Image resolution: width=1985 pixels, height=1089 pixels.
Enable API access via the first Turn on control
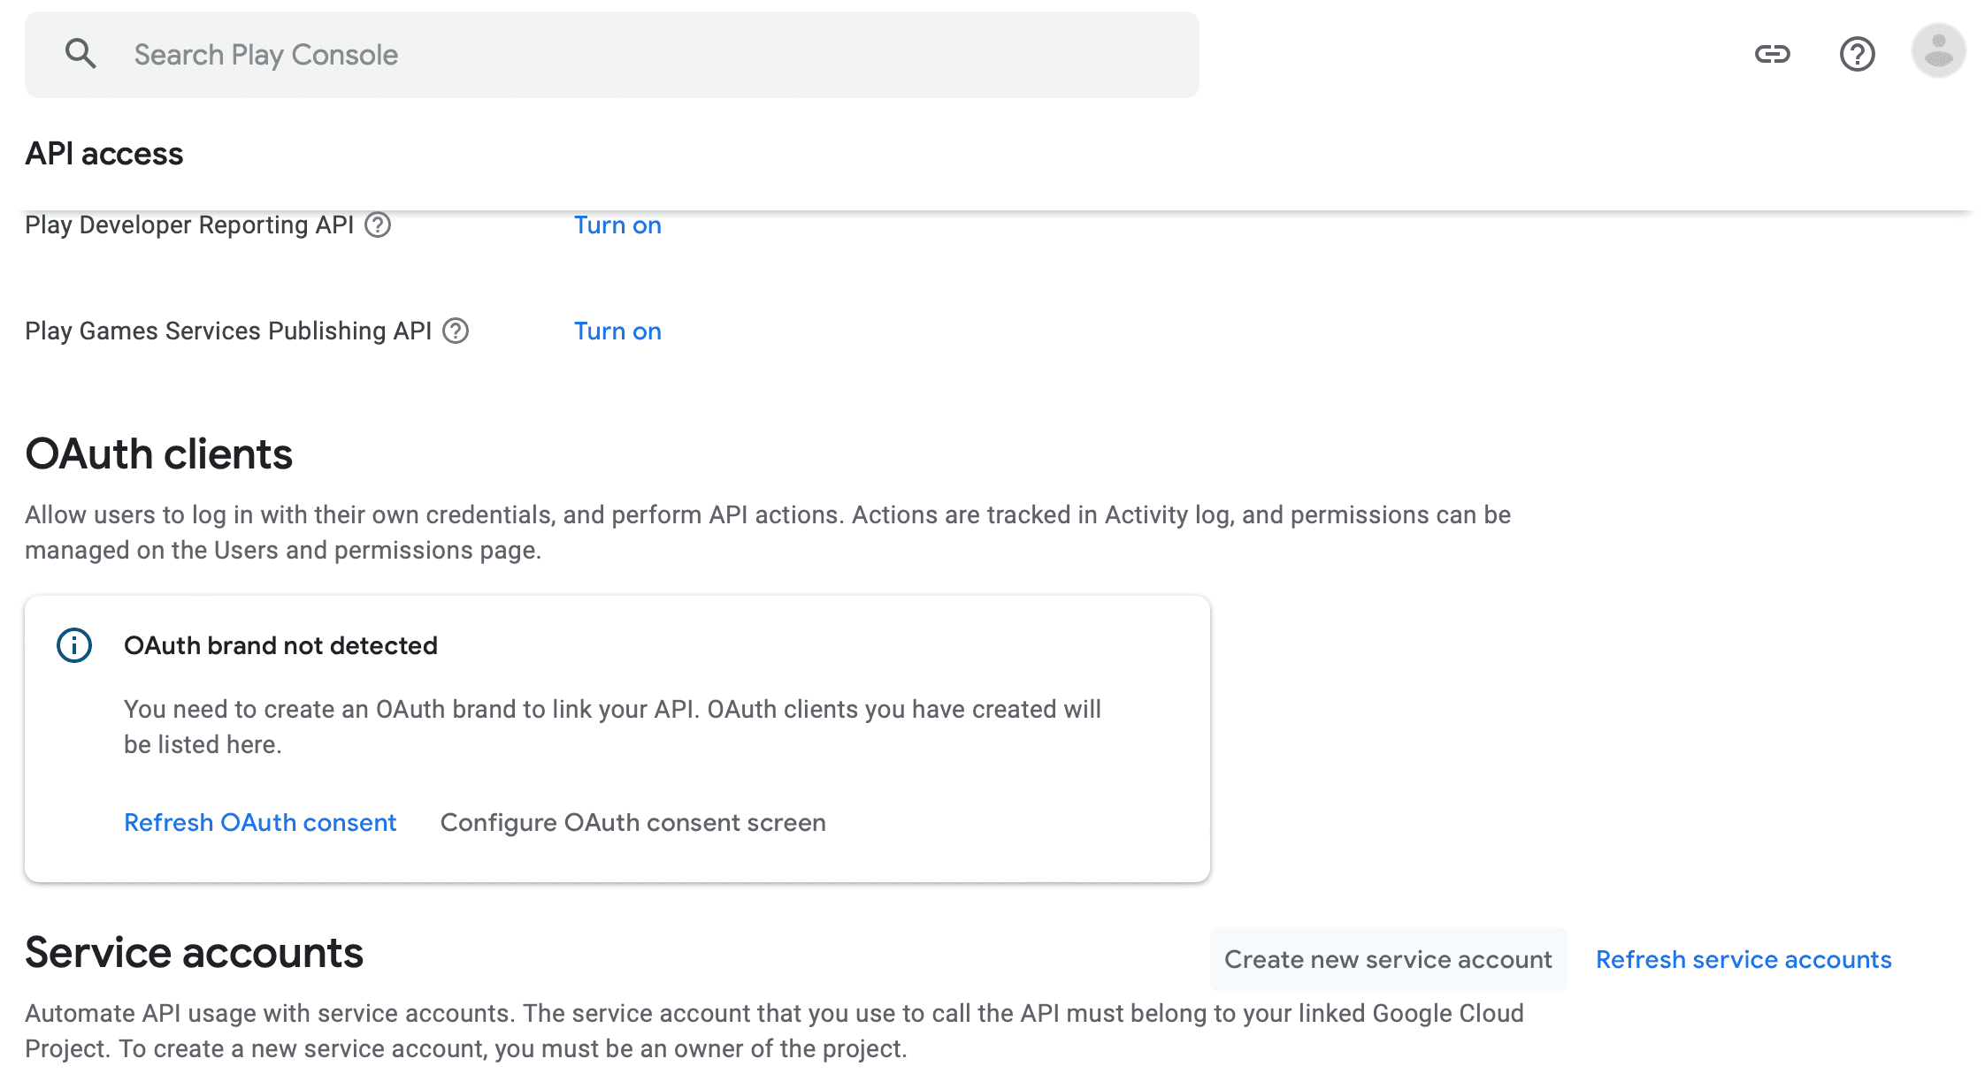[x=617, y=225]
